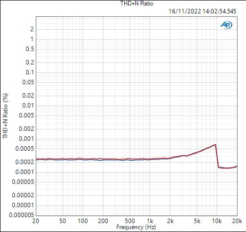Click the THD+N Ratio (%) vertical axis label
The height and width of the screenshot is (232, 246).
pyautogui.click(x=5, y=116)
